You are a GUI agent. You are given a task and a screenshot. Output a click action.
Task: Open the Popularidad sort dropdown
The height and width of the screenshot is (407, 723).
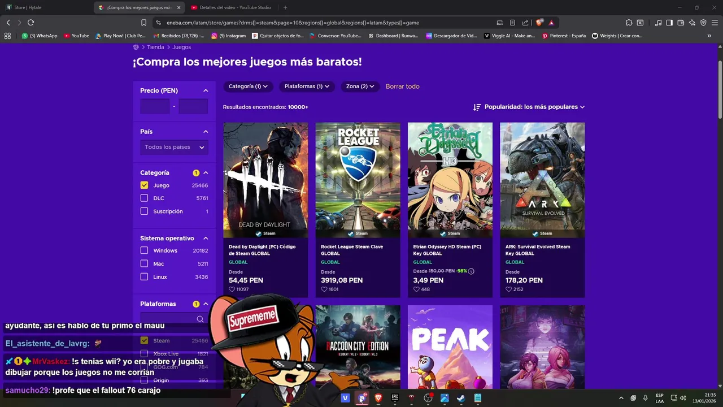tap(529, 107)
